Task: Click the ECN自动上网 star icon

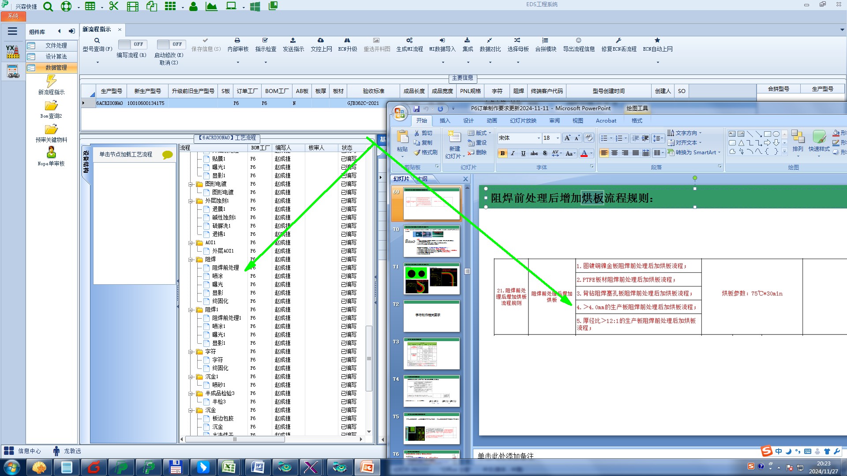Action: coord(657,41)
